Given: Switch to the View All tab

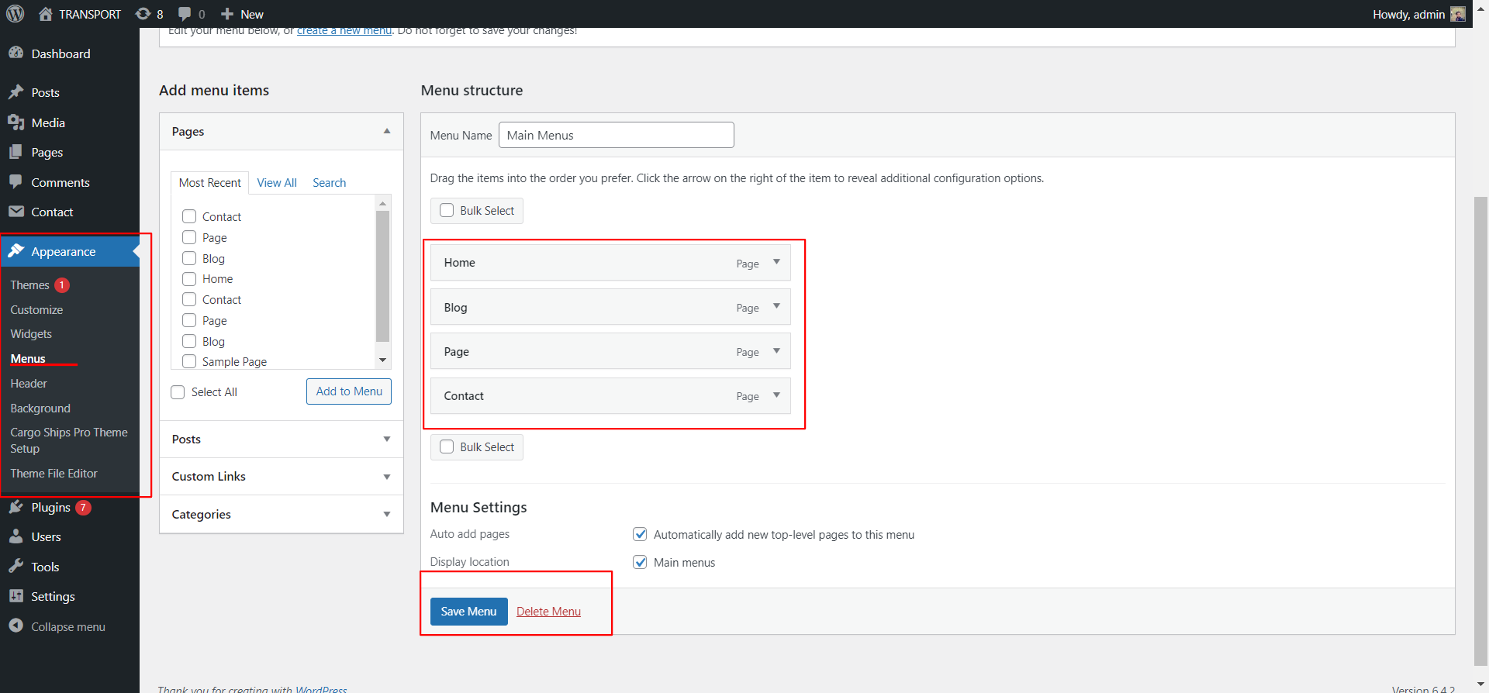Looking at the screenshot, I should pos(277,183).
